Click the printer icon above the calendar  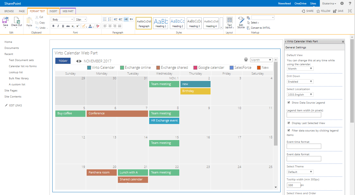246,60
